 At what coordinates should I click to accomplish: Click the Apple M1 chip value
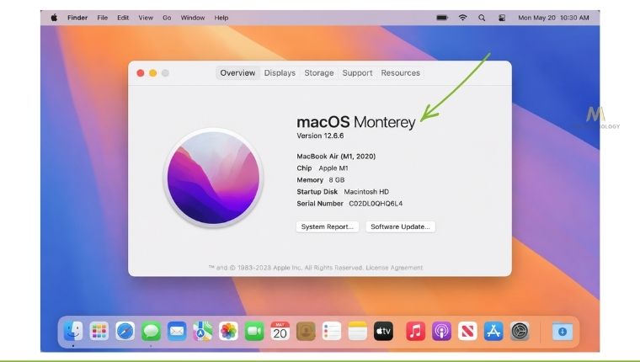click(333, 168)
